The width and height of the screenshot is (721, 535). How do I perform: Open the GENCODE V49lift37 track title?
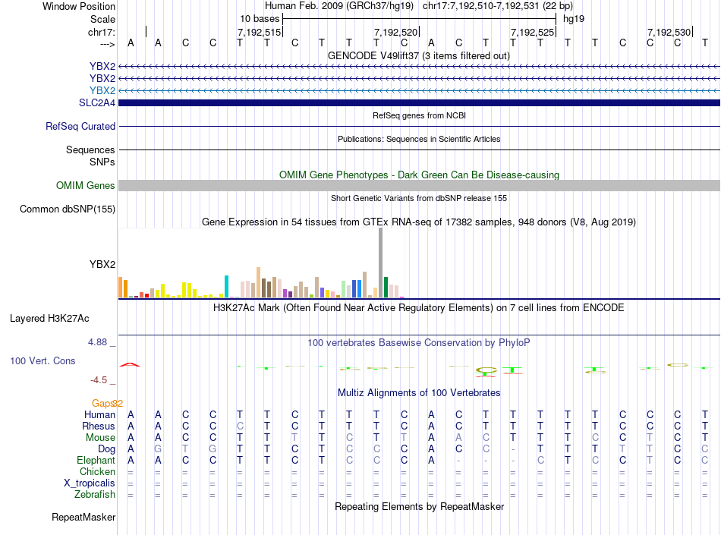pyautogui.click(x=418, y=55)
